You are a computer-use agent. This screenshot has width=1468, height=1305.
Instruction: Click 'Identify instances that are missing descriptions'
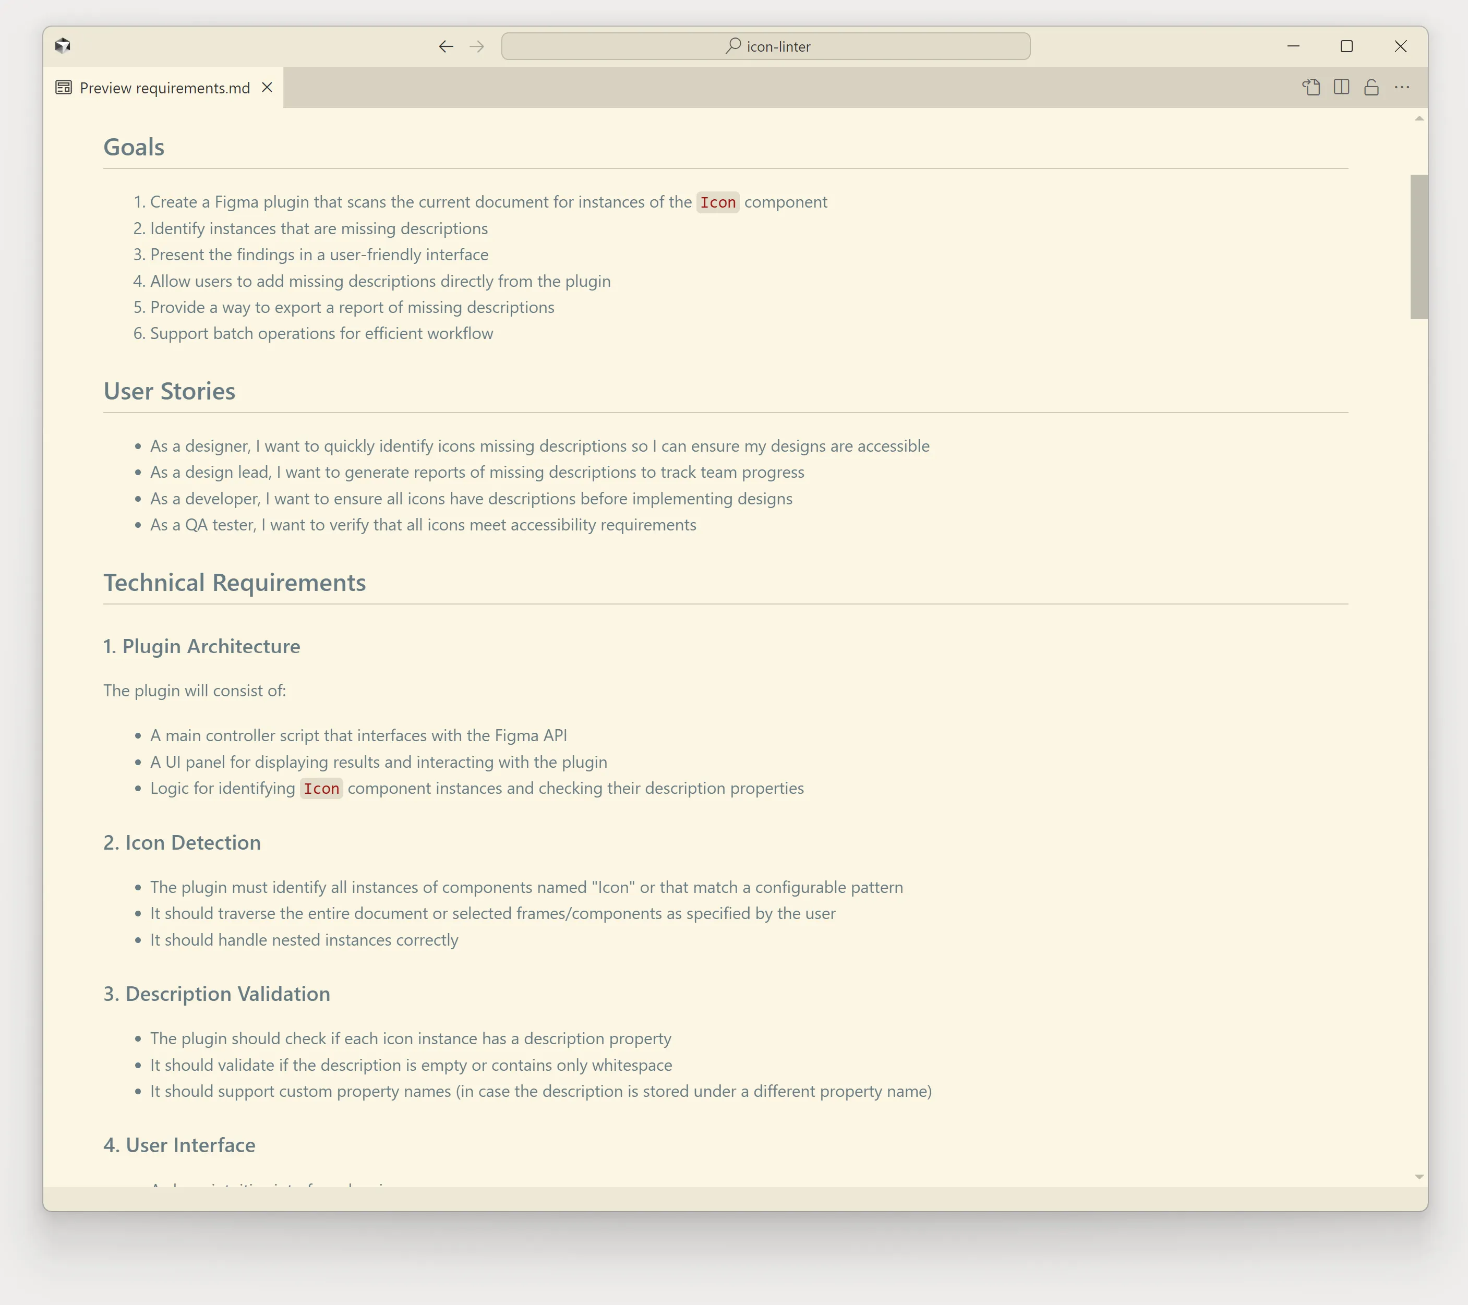point(319,228)
